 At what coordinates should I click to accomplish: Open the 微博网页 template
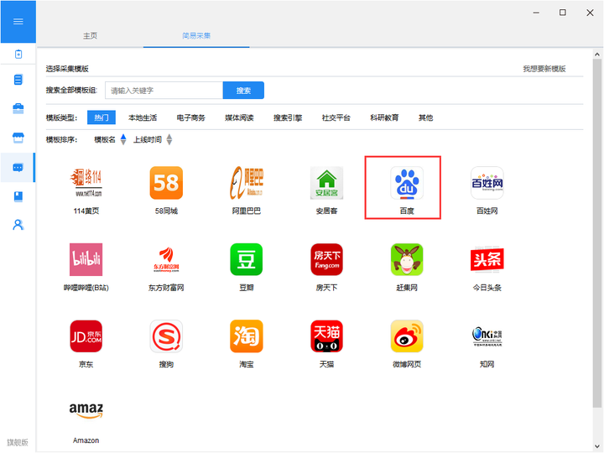point(407,344)
